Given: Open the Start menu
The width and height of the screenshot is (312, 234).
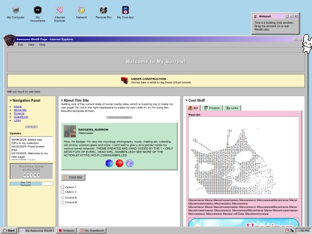Looking at the screenshot, I should [x=9, y=231].
